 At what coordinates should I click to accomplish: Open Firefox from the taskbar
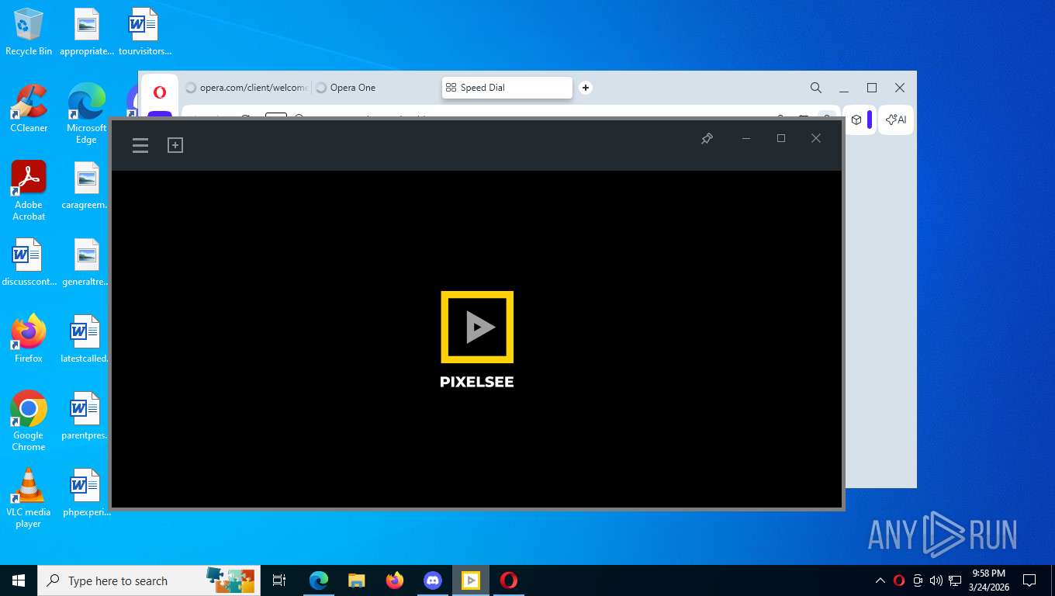coord(395,580)
